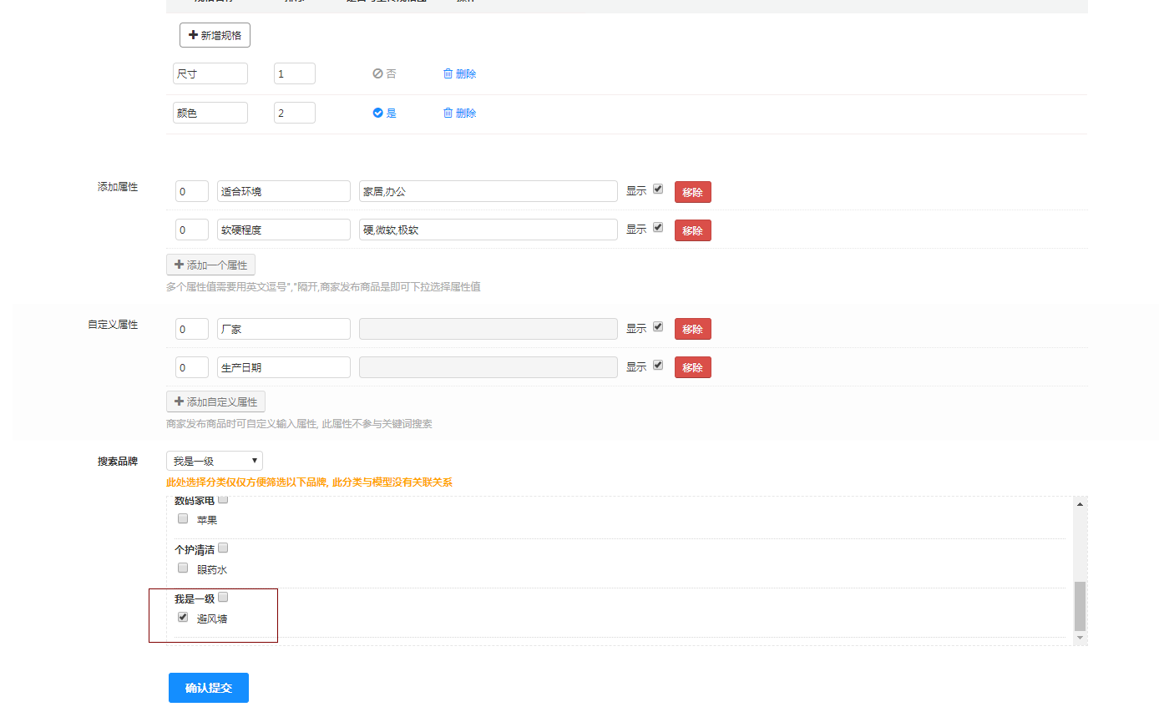The image size is (1159, 717).
Task: Click the 颜色 spec name input field
Action: coord(210,113)
